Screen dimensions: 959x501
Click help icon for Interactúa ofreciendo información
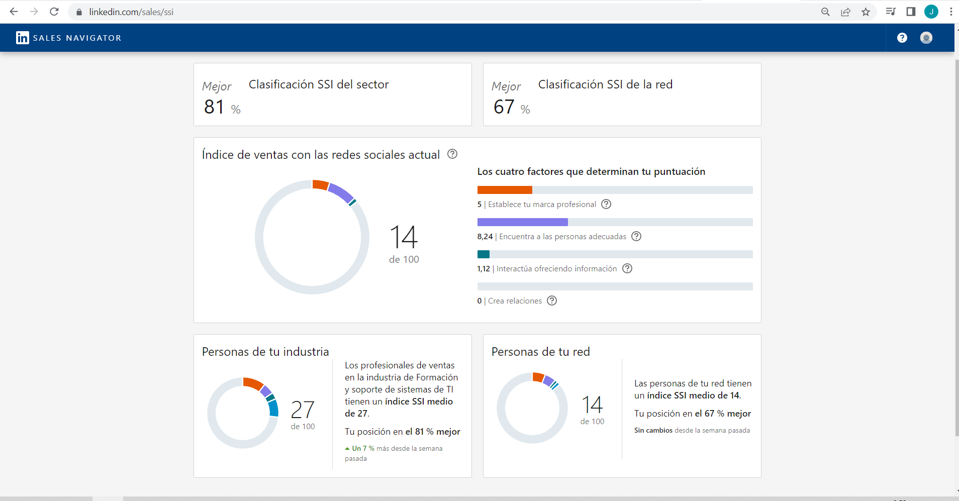tap(627, 268)
